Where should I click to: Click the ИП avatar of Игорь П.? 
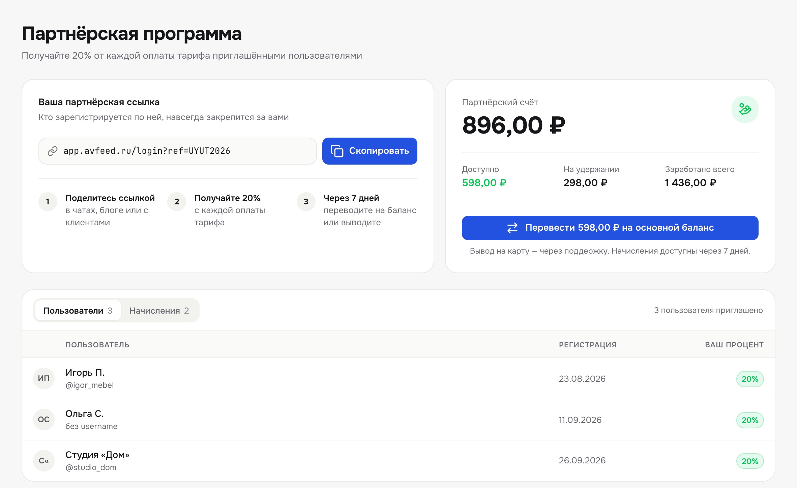(x=44, y=378)
